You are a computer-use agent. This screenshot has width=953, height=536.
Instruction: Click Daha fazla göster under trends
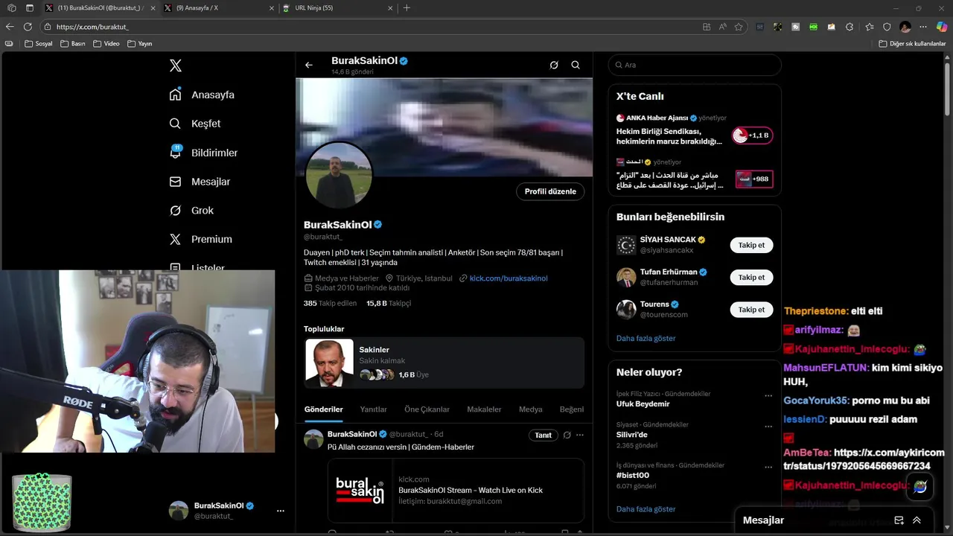point(646,509)
